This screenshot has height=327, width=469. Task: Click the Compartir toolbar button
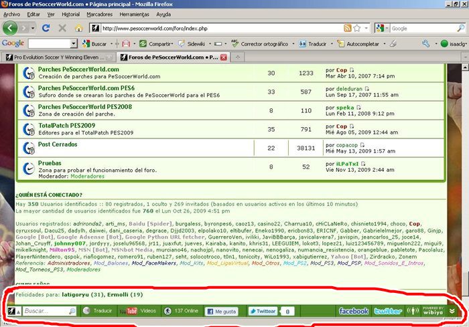click(x=156, y=44)
